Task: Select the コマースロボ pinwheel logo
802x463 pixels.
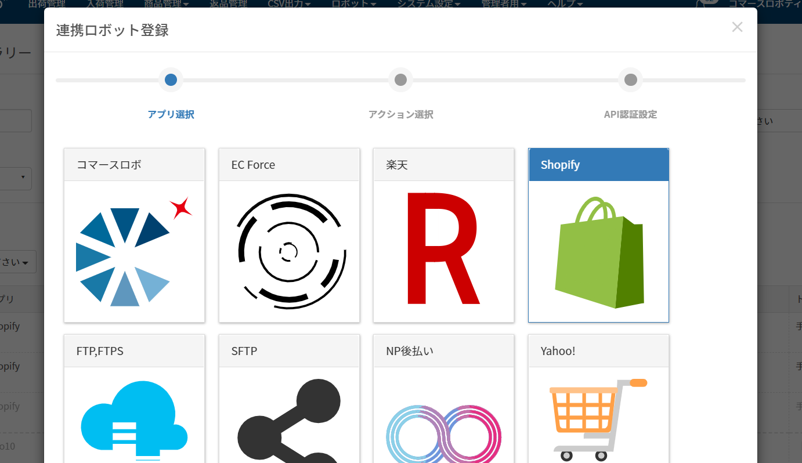Action: click(134, 251)
